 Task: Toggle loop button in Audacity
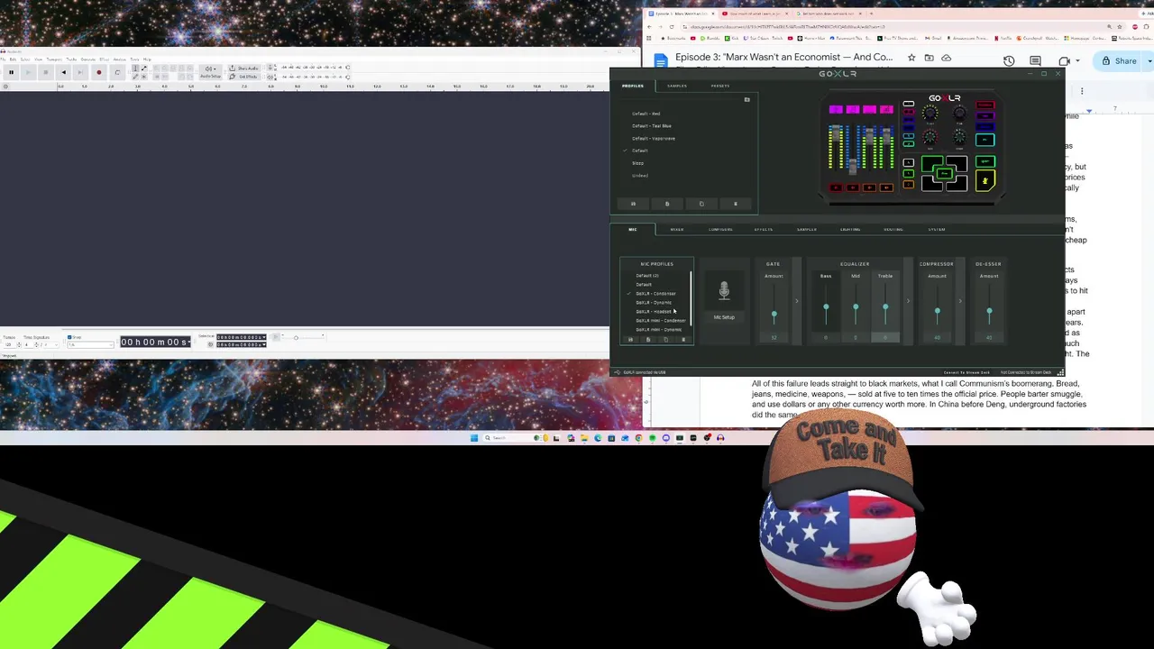[117, 72]
